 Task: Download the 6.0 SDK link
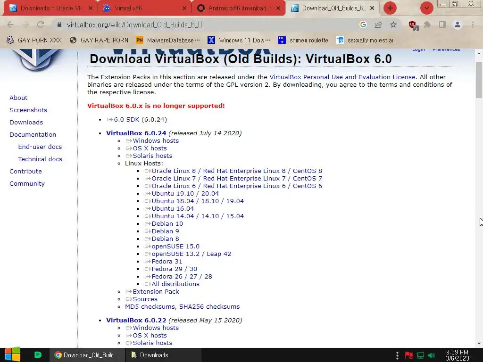126,119
